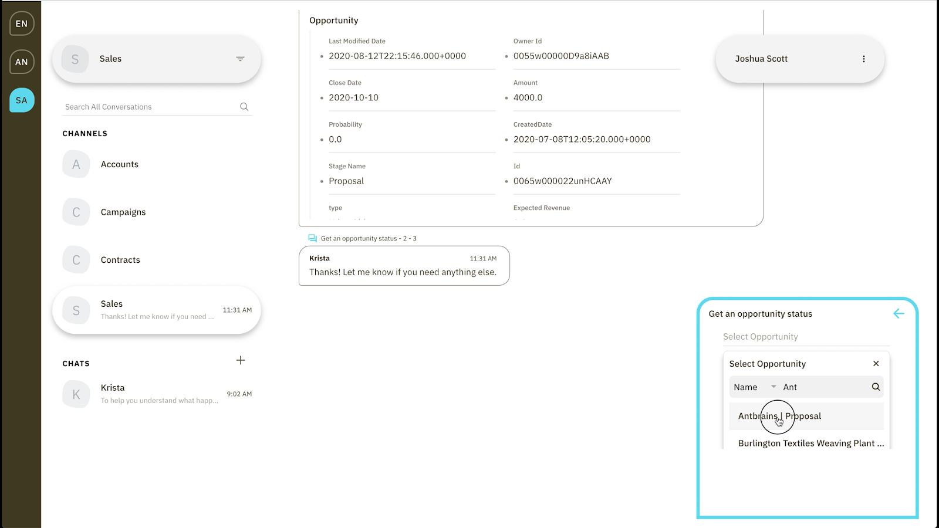Open the Accounts channel
This screenshot has height=528, width=939.
tap(119, 164)
